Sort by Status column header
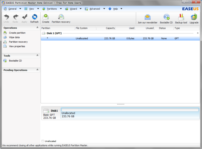 click(x=164, y=28)
